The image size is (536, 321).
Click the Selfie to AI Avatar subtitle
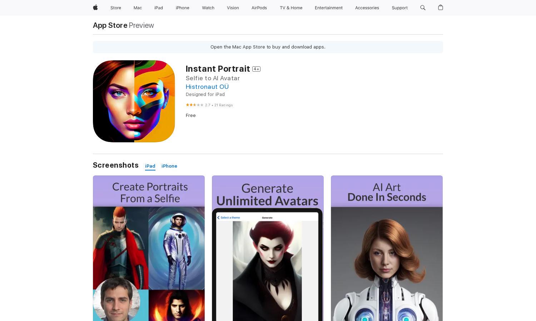[x=213, y=78]
